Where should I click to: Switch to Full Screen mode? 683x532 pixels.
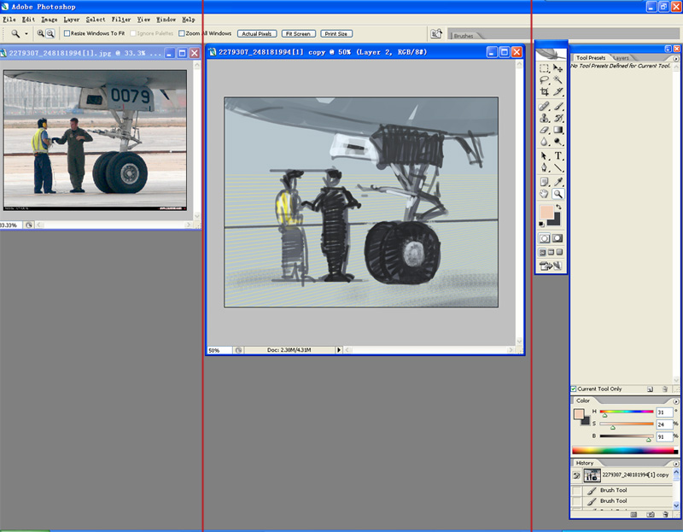point(560,252)
